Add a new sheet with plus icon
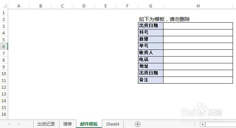236x128 pixels. (x=138, y=124)
